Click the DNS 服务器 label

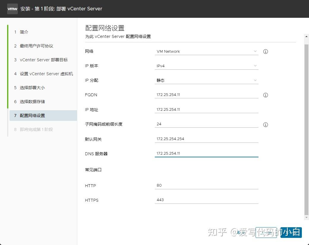(96, 154)
